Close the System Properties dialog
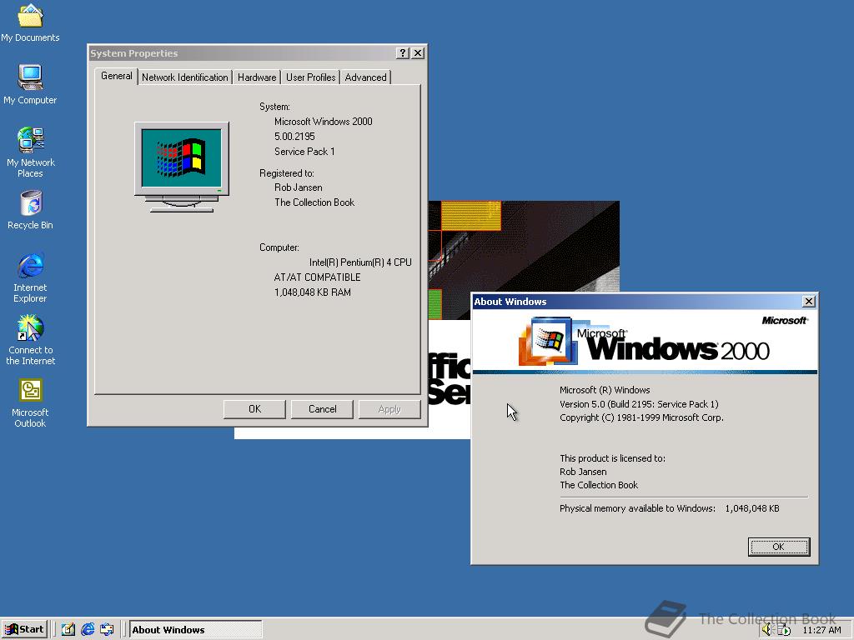This screenshot has height=640, width=854. [418, 52]
